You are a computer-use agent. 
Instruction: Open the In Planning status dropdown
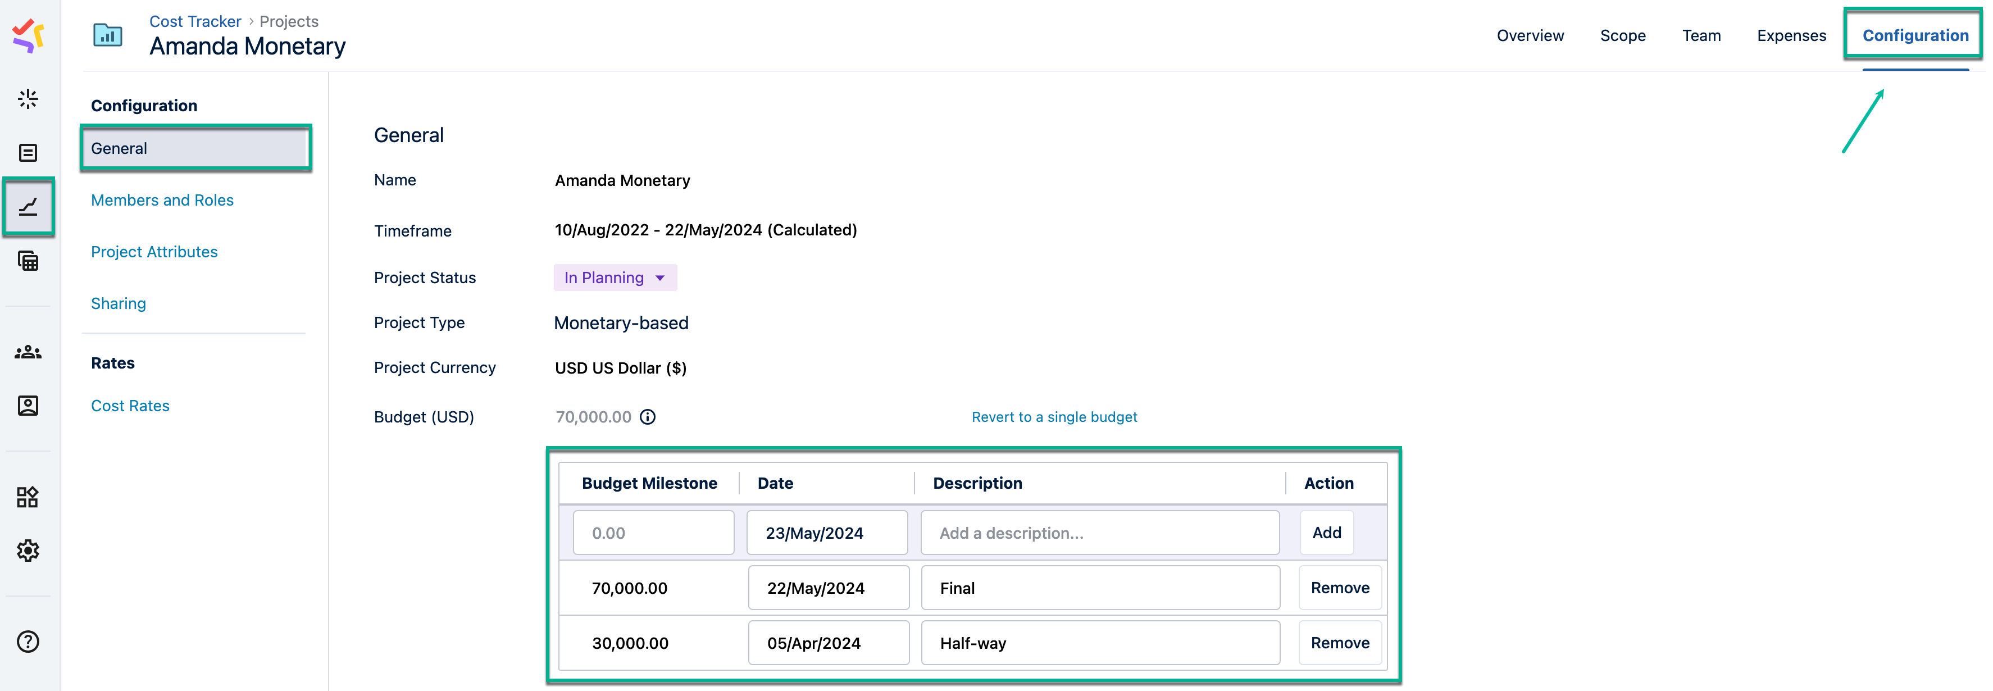tap(615, 277)
